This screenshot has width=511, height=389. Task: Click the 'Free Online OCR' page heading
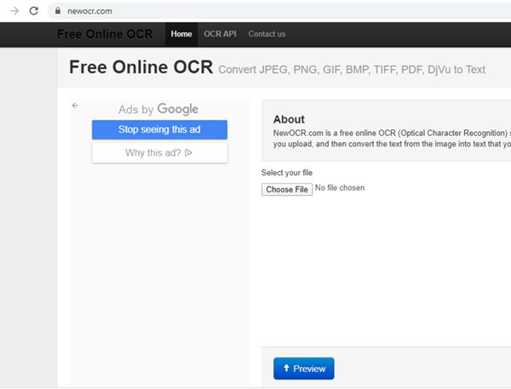point(141,67)
